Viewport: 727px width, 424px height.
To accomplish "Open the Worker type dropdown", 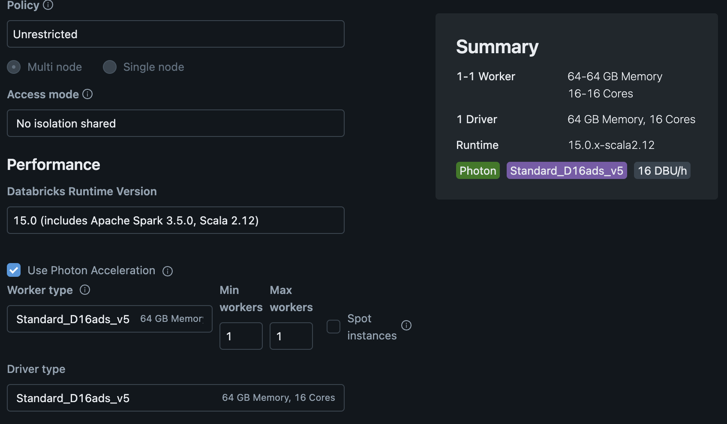I will tap(110, 319).
